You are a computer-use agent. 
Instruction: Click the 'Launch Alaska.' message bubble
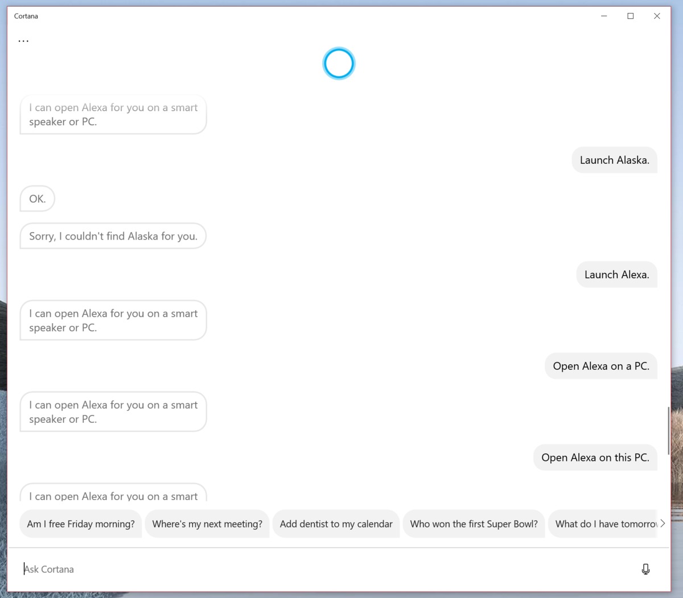614,160
